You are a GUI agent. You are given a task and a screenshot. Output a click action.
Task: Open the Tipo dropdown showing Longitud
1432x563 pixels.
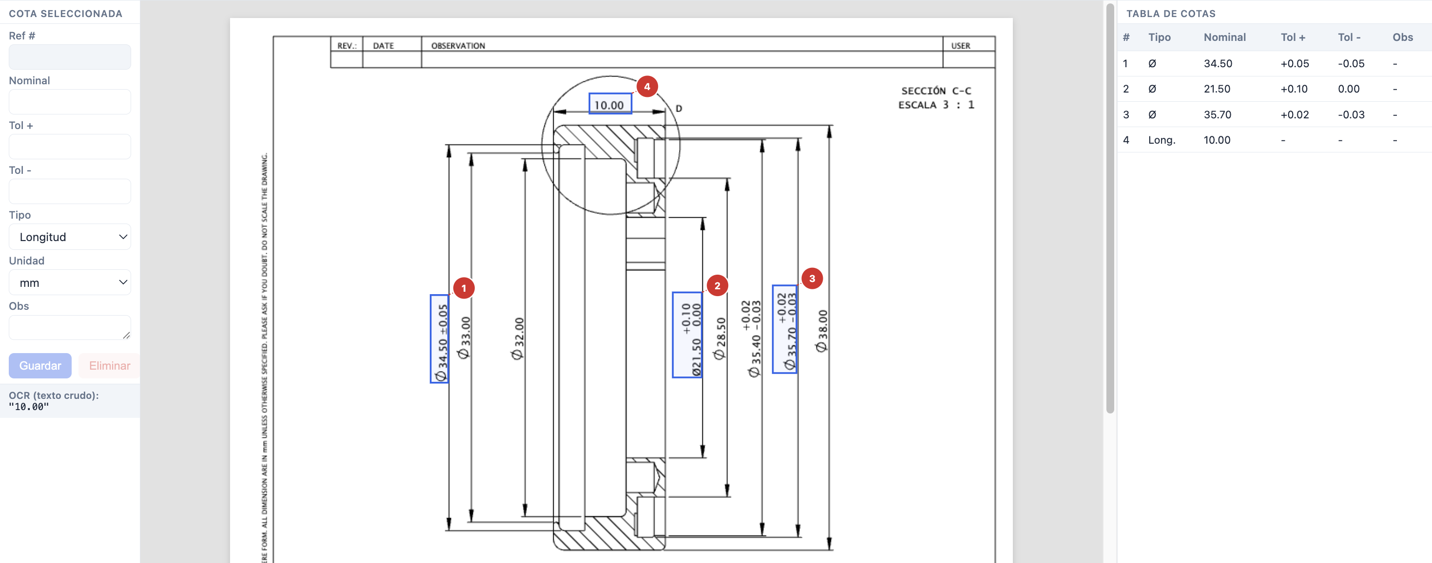pyautogui.click(x=70, y=237)
